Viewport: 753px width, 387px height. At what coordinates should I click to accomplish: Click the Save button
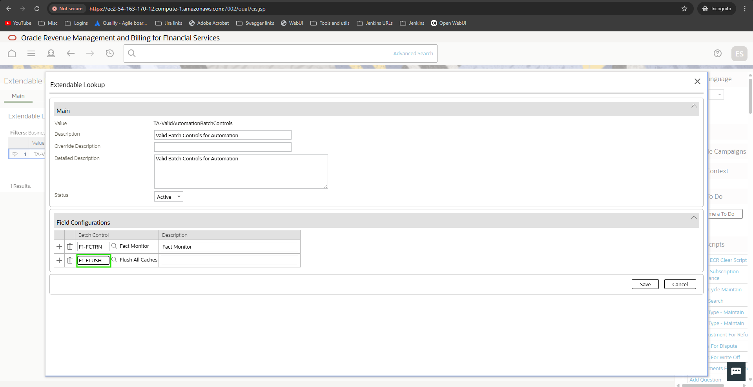coord(645,284)
